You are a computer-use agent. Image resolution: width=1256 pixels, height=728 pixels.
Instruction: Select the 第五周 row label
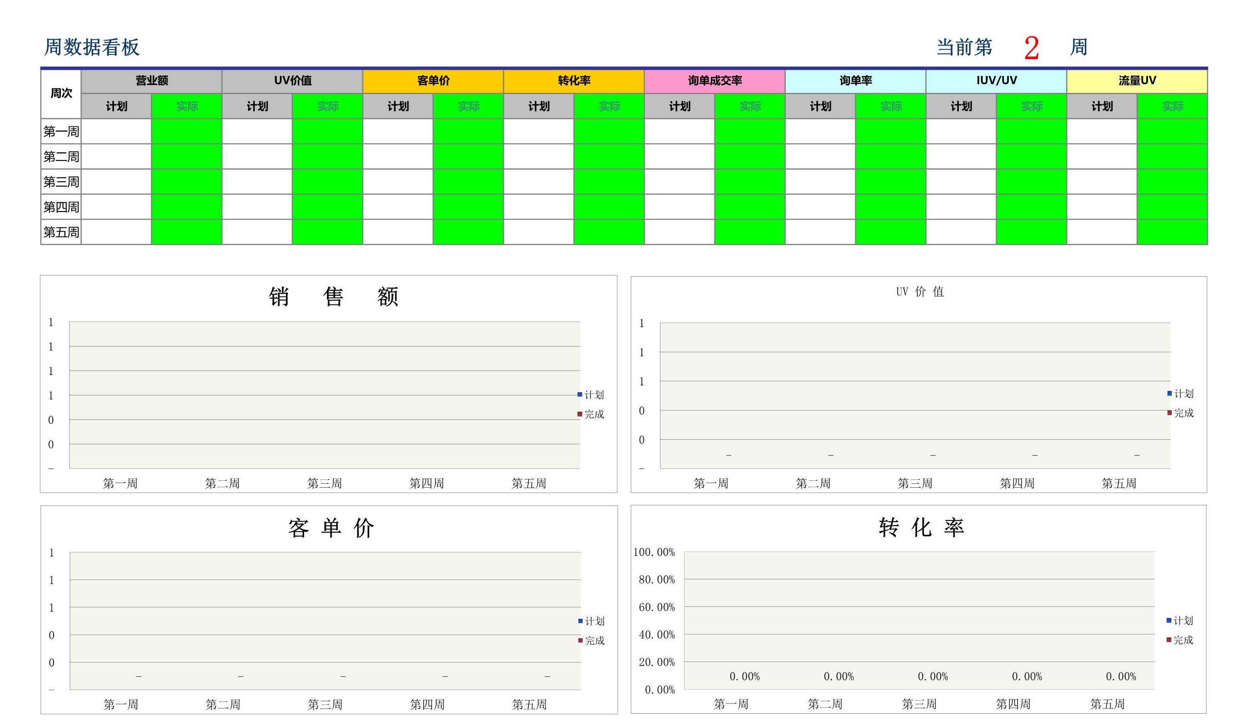(61, 232)
